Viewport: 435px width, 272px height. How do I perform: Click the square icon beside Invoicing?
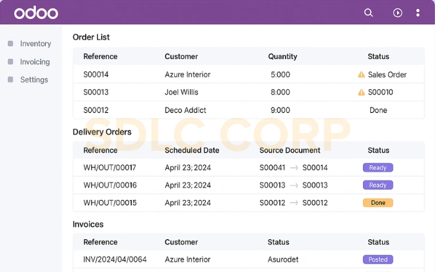10,62
